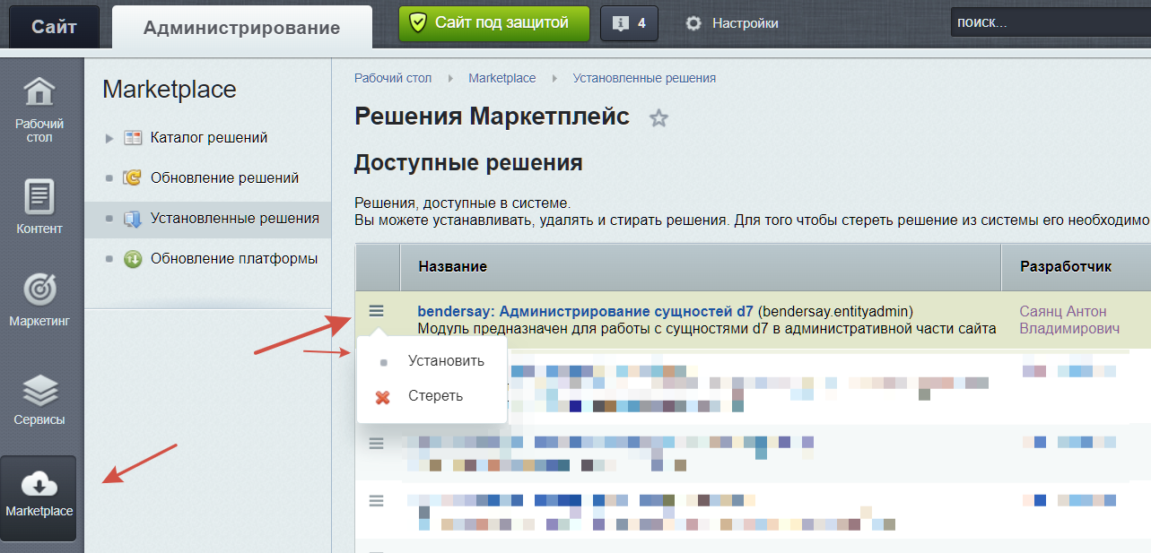Open the Маркетинг sidebar section
Viewport: 1151px width, 553px height.
click(x=39, y=300)
